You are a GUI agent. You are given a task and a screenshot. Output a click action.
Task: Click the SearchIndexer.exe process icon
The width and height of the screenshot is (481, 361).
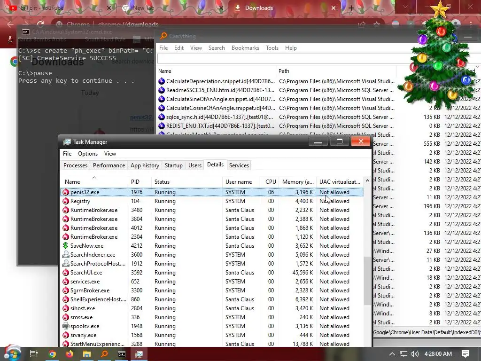66,254
